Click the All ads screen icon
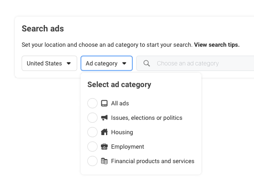This screenshot has height=192, width=254. [104, 103]
